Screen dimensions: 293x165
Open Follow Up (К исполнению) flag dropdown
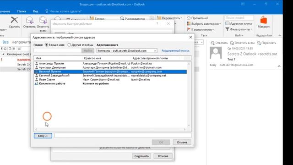tap(201, 29)
